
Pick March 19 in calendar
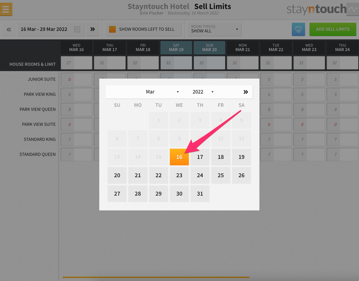coord(241,157)
